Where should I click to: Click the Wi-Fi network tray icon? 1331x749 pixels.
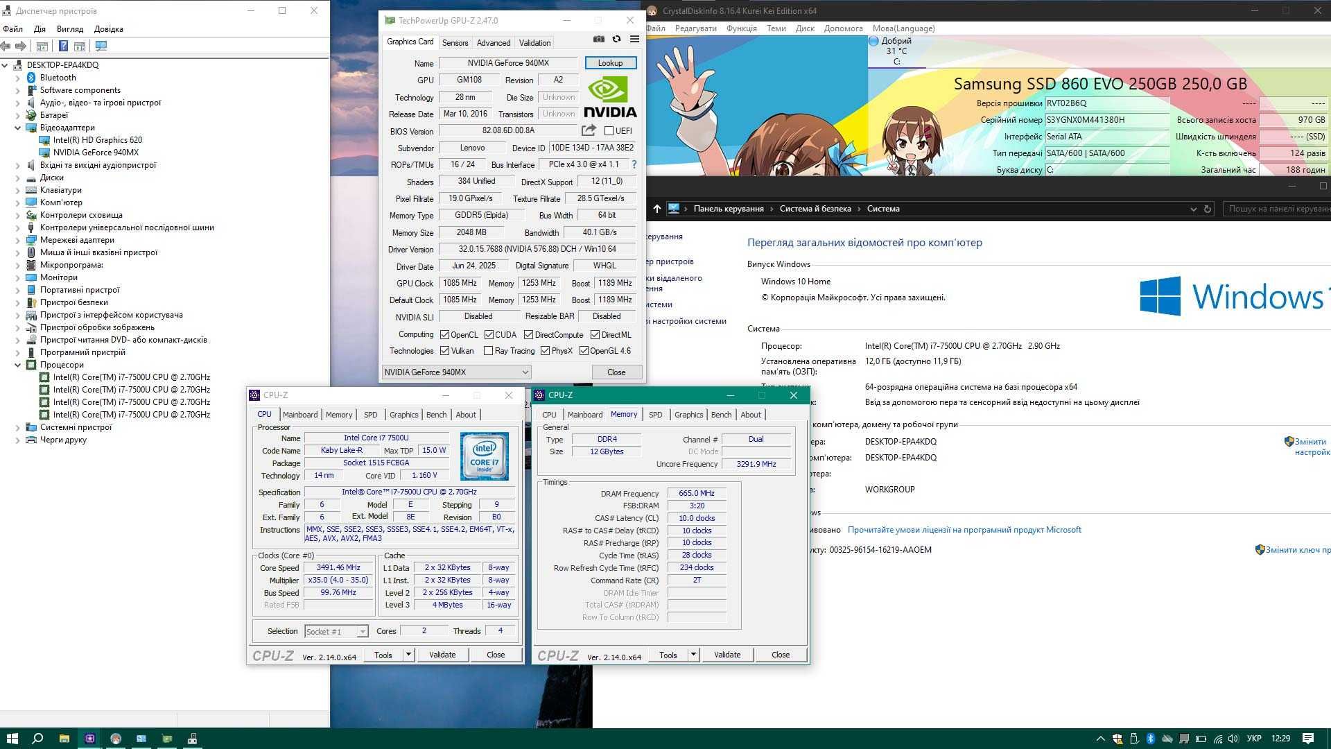(1217, 739)
